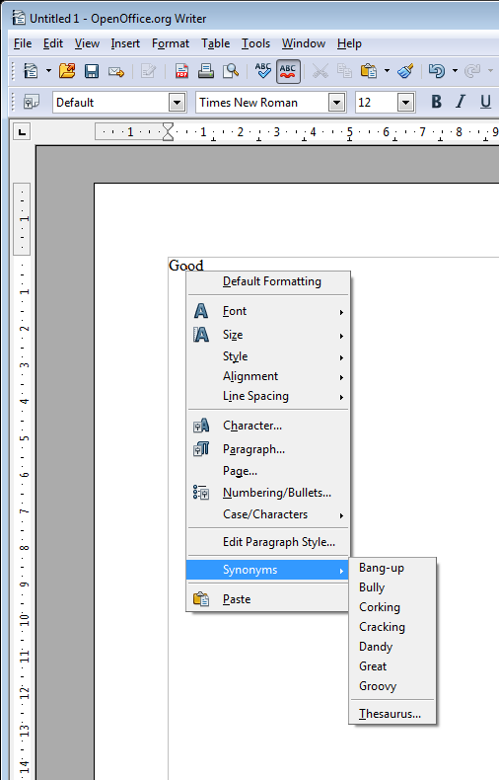Open Styles and Formatting icon
The width and height of the screenshot is (499, 780).
32,103
